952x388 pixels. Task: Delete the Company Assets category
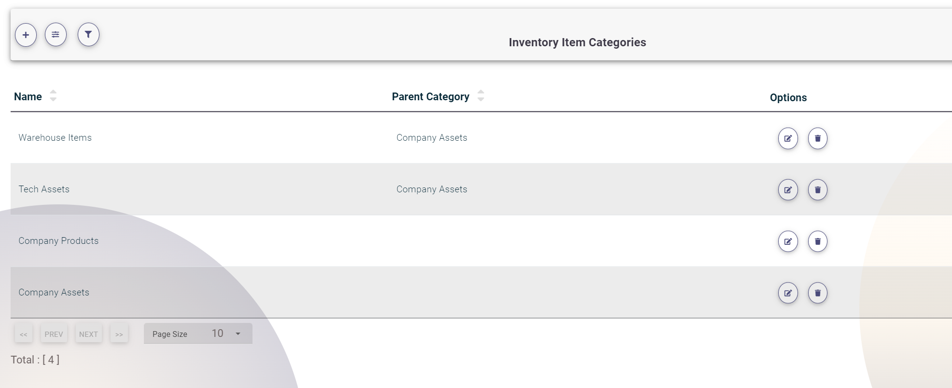click(x=817, y=293)
